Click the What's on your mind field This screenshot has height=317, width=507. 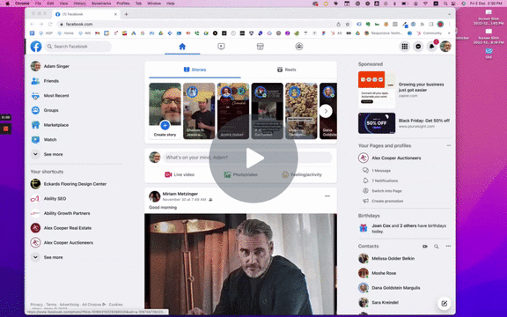(247, 158)
